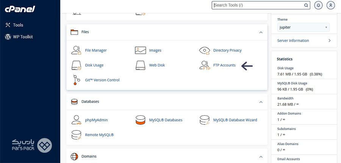Image resolution: width=341 pixels, height=163 pixels.
Task: Click the Statistics heading
Action: (285, 59)
